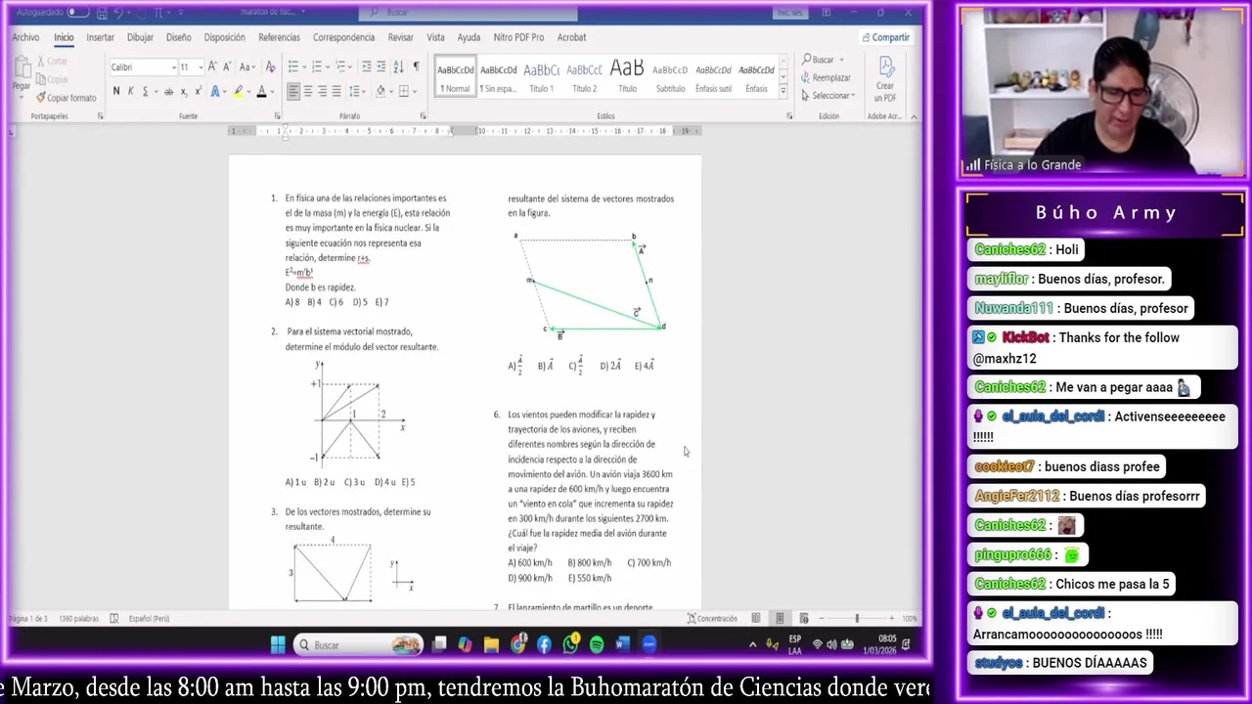The height and width of the screenshot is (704, 1252).
Task: Click Reemplazar in the Edición group
Action: (826, 77)
